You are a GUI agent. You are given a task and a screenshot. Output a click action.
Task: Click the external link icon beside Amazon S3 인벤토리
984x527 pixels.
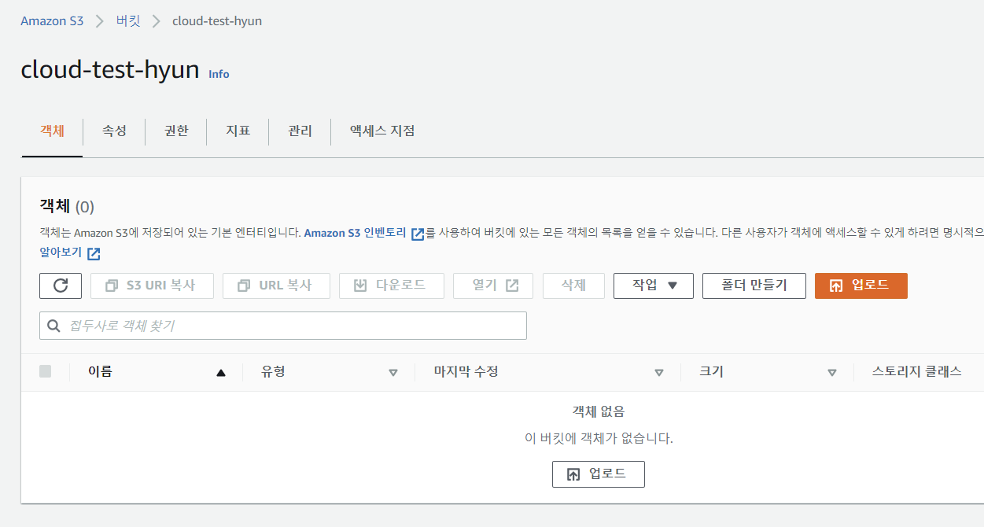(x=418, y=234)
